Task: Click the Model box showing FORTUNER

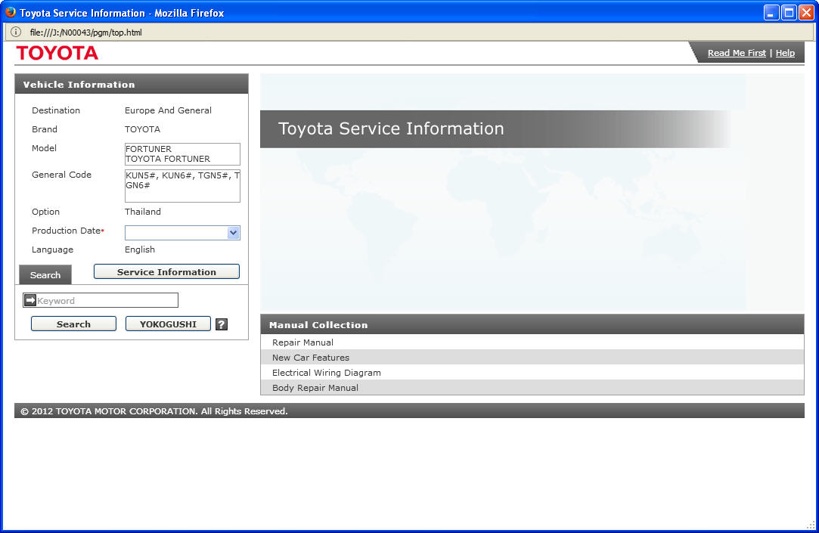Action: tap(182, 154)
